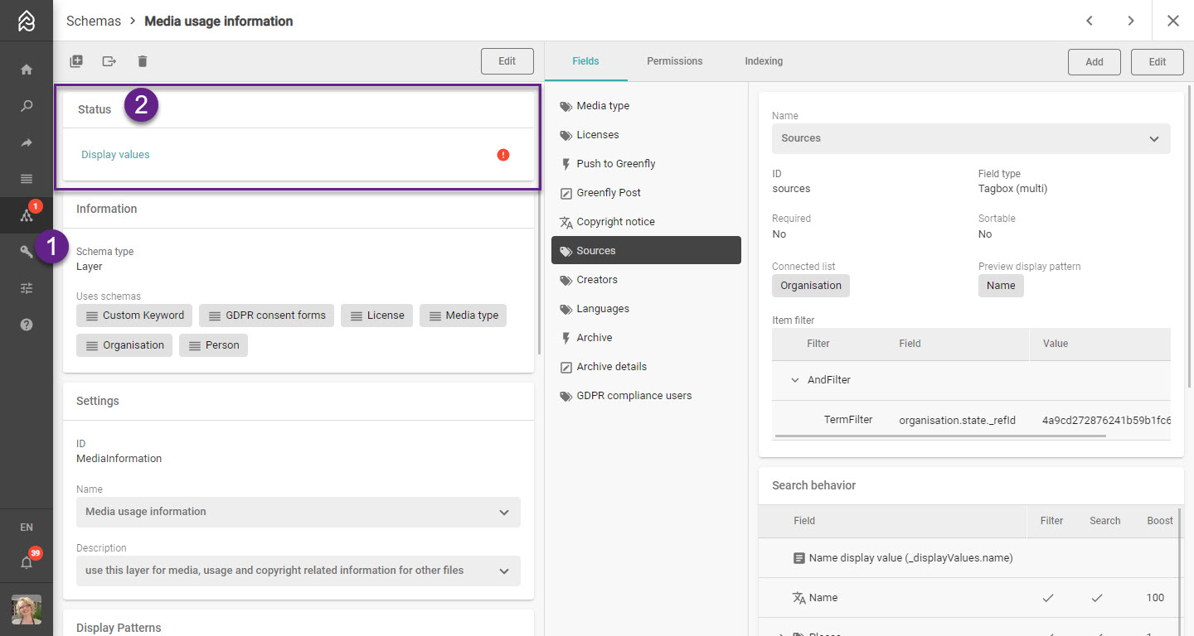Click the Search checkmark in the Name row
1194x636 pixels.
pyautogui.click(x=1097, y=598)
